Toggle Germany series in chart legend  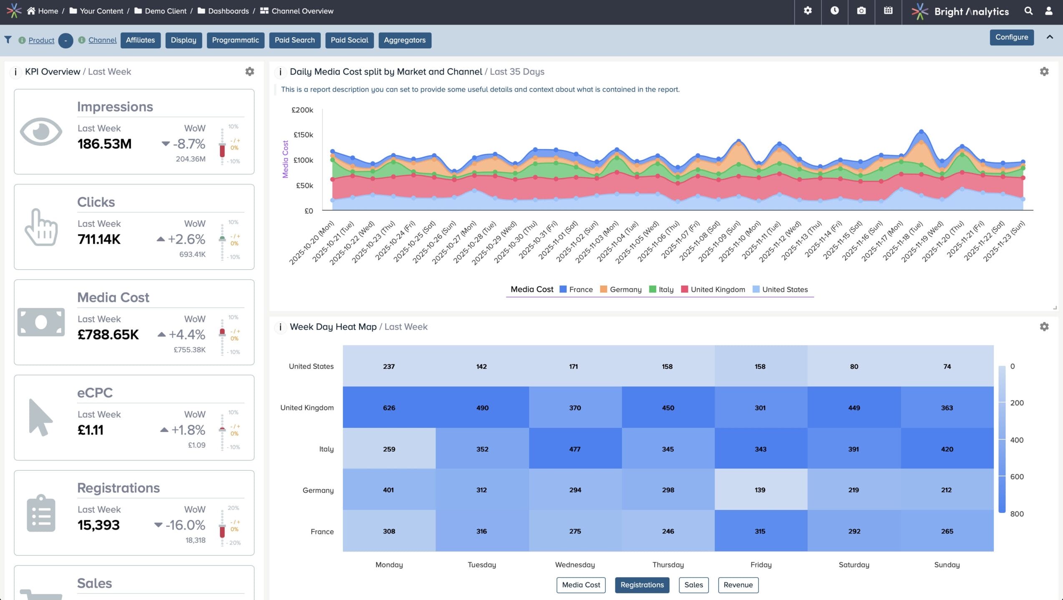(625, 290)
